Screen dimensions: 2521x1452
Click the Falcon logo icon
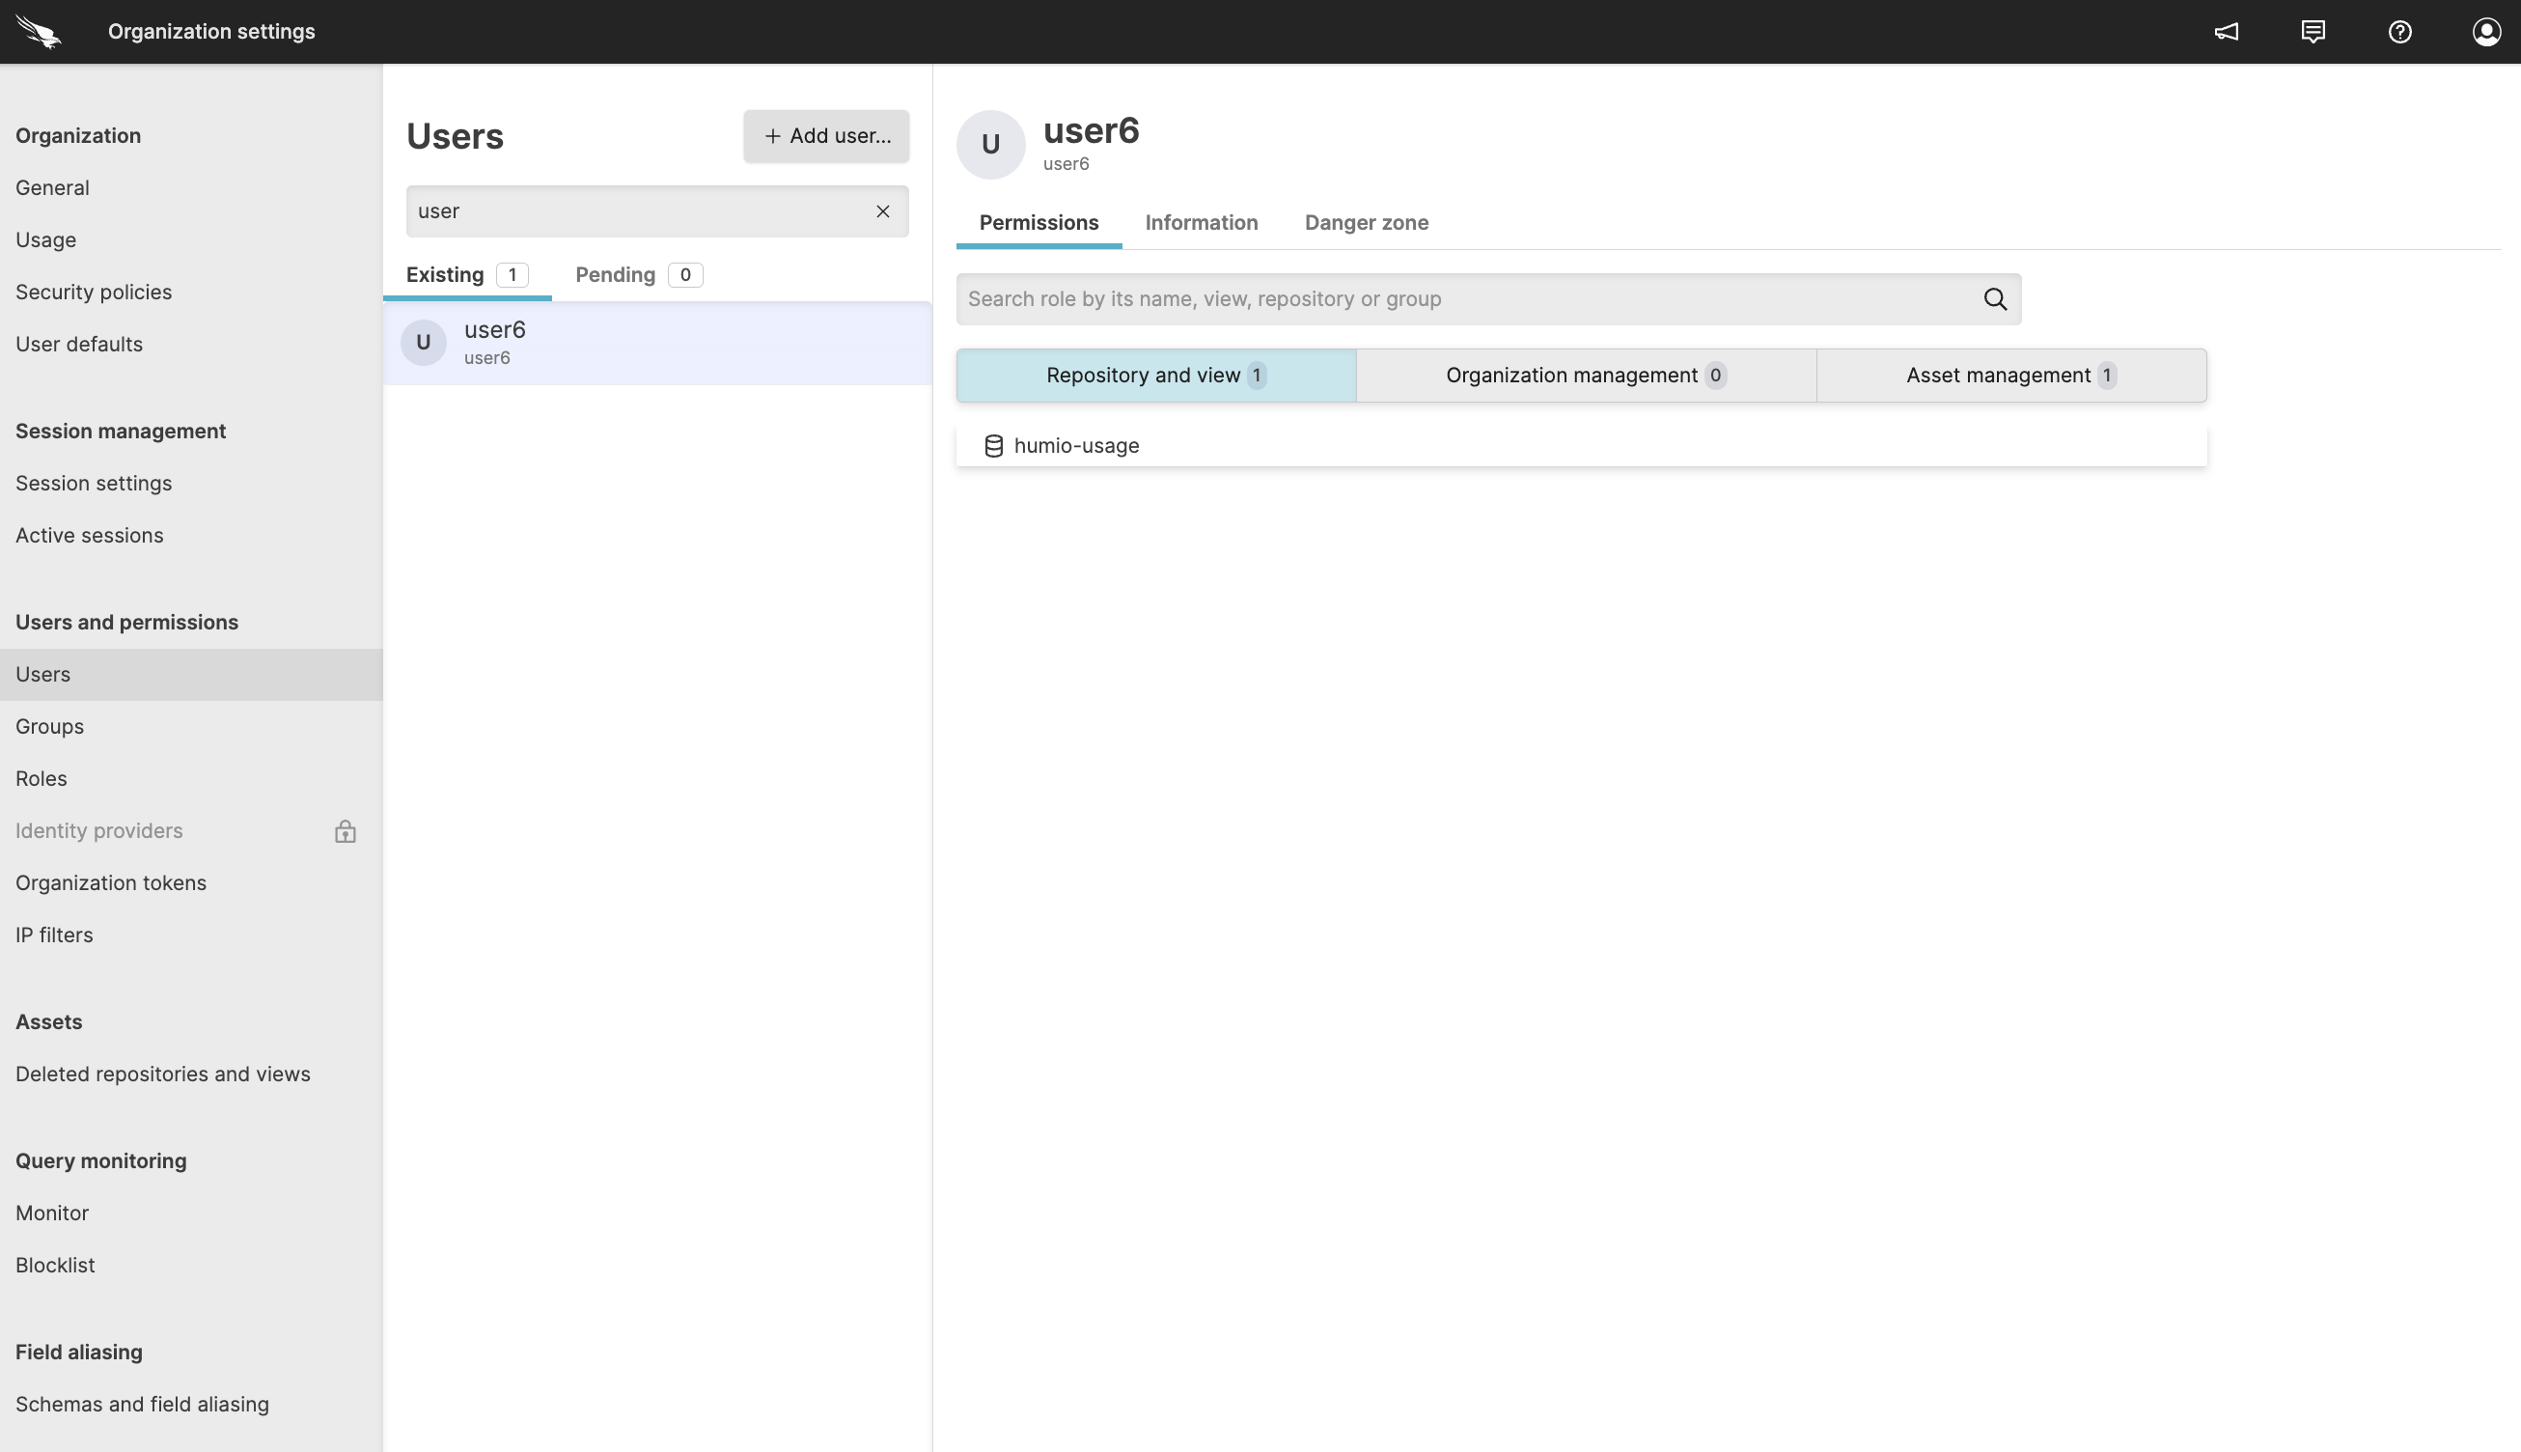39,32
